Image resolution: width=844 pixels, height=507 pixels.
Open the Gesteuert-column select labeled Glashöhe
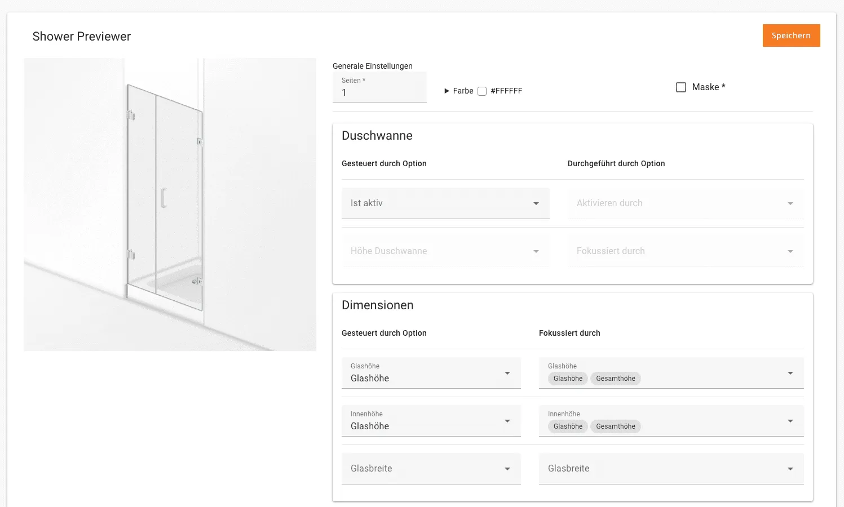(x=431, y=373)
